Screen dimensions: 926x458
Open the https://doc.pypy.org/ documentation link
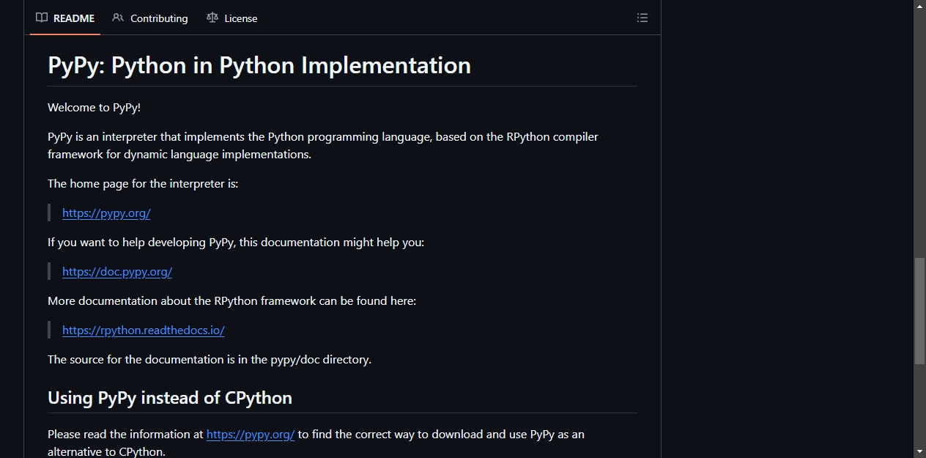tap(117, 272)
